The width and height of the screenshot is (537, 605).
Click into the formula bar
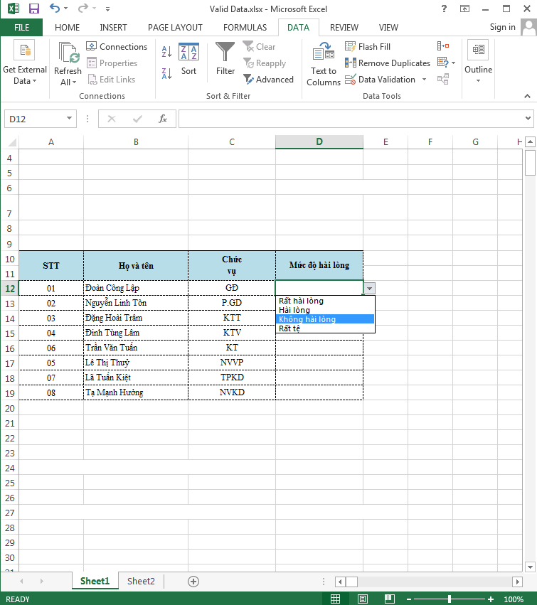pyautogui.click(x=351, y=119)
